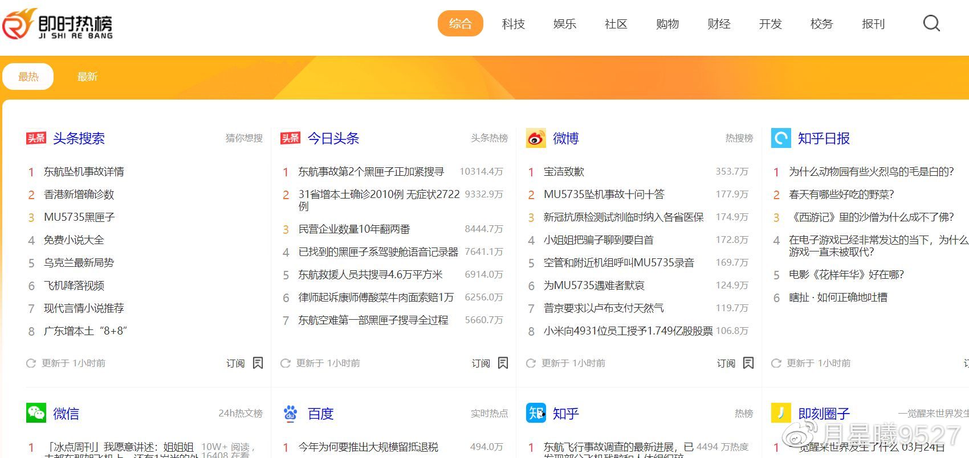969x458 pixels.
Task: Select the 综合 category tab
Action: pos(460,24)
